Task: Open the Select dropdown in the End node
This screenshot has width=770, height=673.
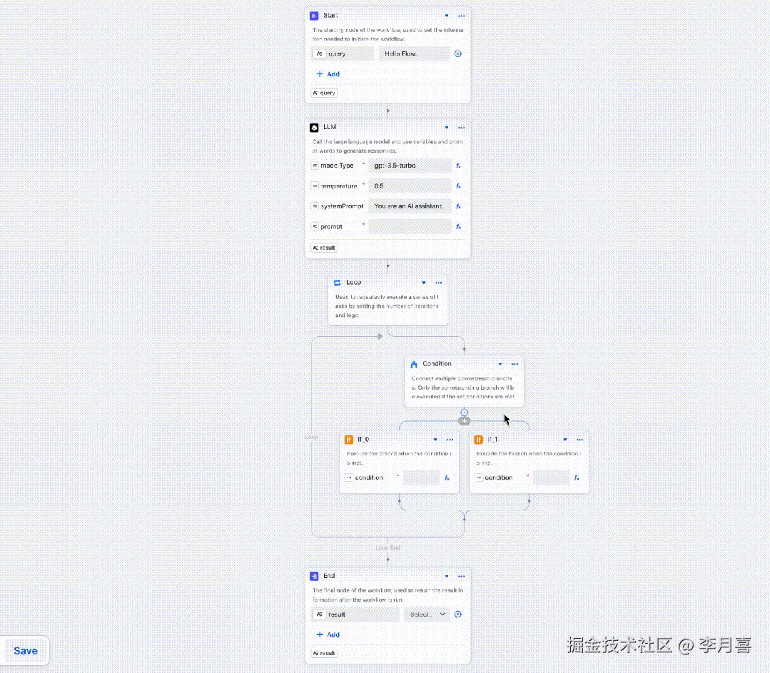Action: coord(427,614)
